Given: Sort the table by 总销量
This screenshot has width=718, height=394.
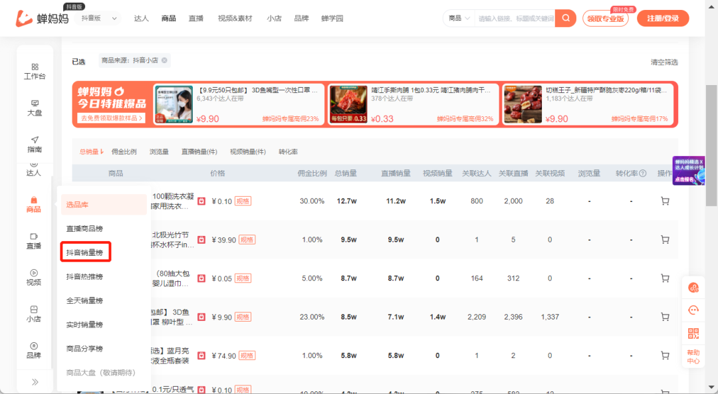Looking at the screenshot, I should click(92, 152).
